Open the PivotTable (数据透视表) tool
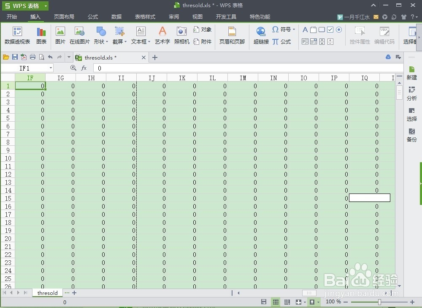This screenshot has width=422, height=308. 17,35
